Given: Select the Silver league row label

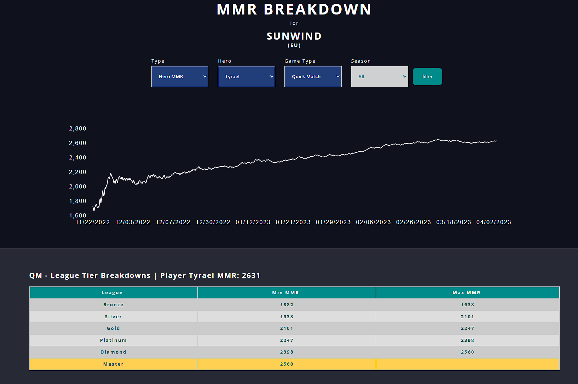Looking at the screenshot, I should (x=114, y=317).
